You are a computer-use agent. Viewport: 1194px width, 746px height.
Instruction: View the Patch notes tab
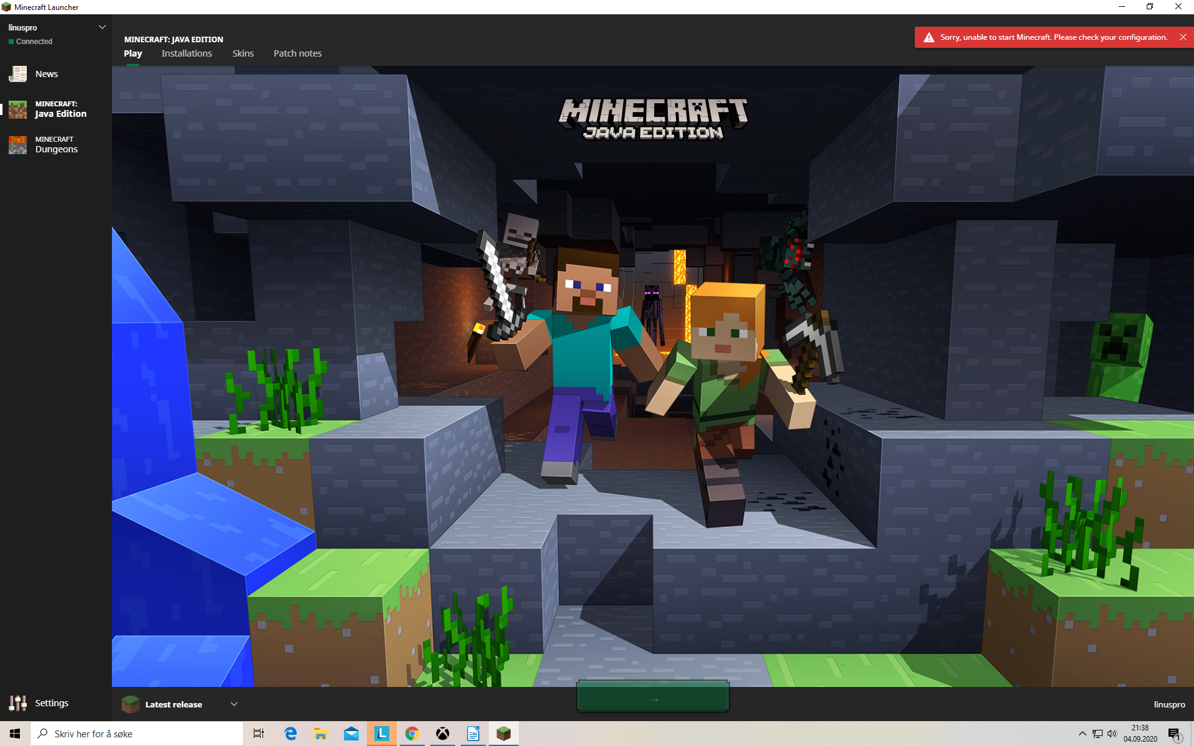point(297,53)
